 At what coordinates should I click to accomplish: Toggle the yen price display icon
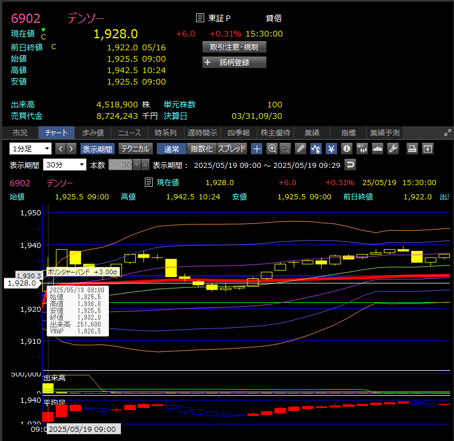[331, 149]
